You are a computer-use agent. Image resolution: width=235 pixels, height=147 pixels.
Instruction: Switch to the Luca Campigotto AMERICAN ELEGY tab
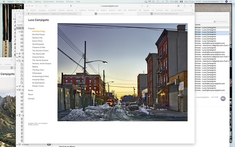[x=109, y=14]
